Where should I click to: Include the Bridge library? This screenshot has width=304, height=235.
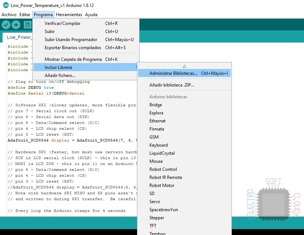pos(184,105)
